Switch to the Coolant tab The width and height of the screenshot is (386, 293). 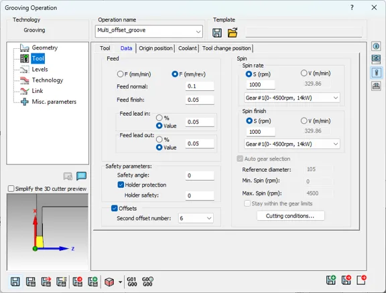[188, 48]
